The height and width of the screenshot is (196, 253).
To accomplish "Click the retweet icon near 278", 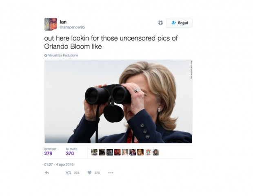I will point(69,173).
